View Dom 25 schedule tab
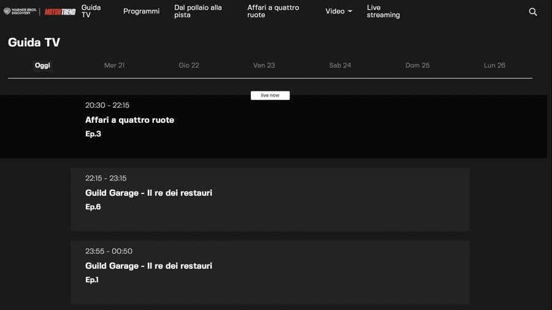 click(x=418, y=66)
